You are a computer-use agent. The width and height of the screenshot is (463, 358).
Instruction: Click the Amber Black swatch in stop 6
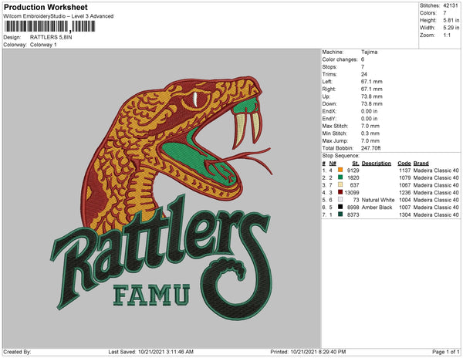340,207
